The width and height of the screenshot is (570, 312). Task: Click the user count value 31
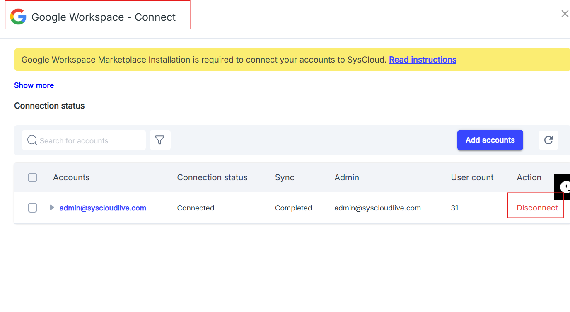point(455,208)
